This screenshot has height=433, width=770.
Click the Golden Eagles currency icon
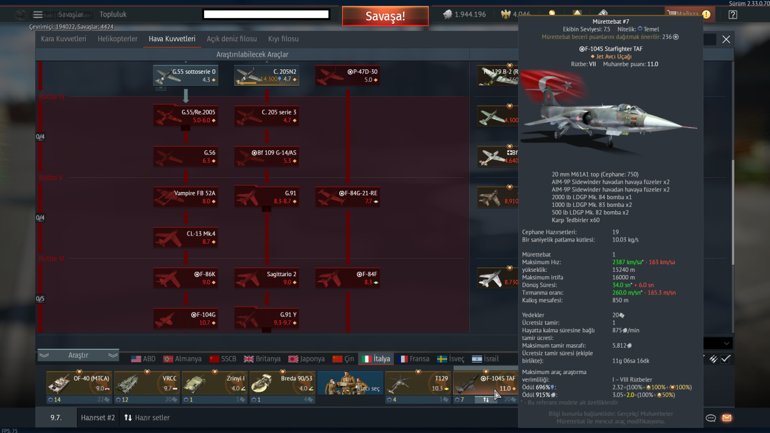506,14
